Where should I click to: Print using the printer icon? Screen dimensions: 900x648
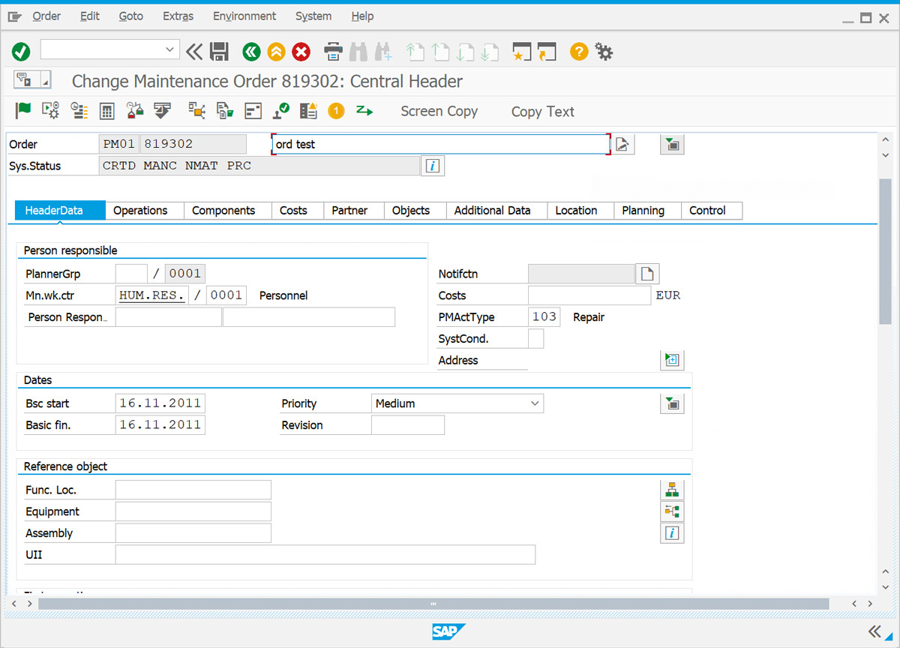[333, 52]
